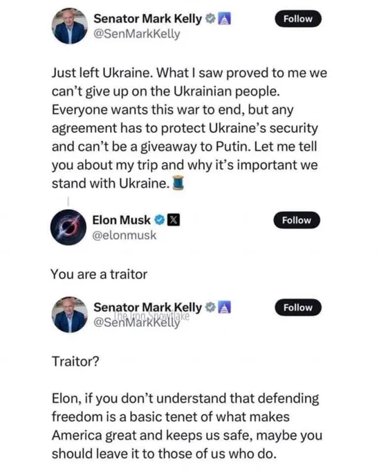The width and height of the screenshot is (379, 471).
Task: Click the gray verified badge on the top tweet
Action: tap(210, 19)
